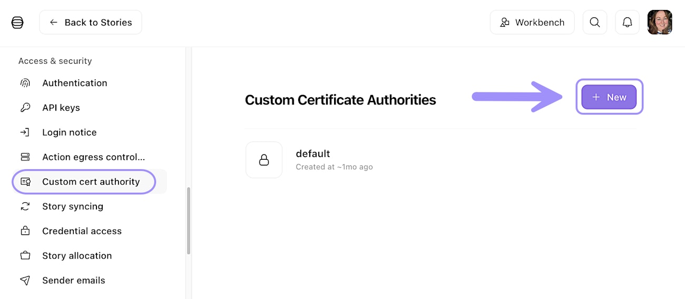685x299 pixels.
Task: Open Action egress control settings
Action: click(93, 157)
